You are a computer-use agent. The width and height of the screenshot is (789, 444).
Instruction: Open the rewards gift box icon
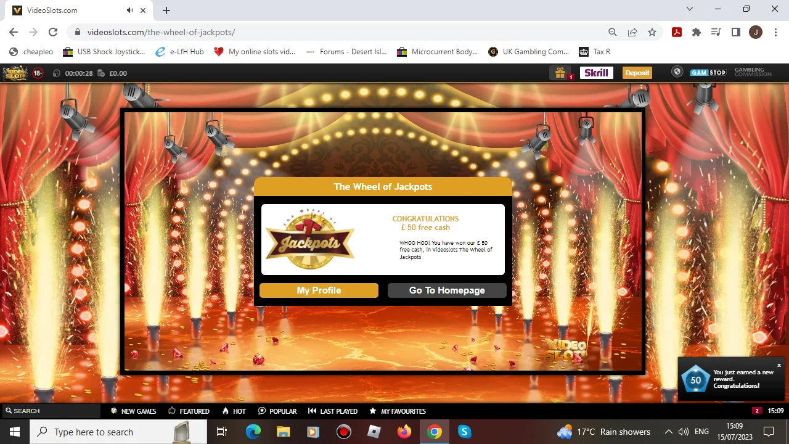560,73
